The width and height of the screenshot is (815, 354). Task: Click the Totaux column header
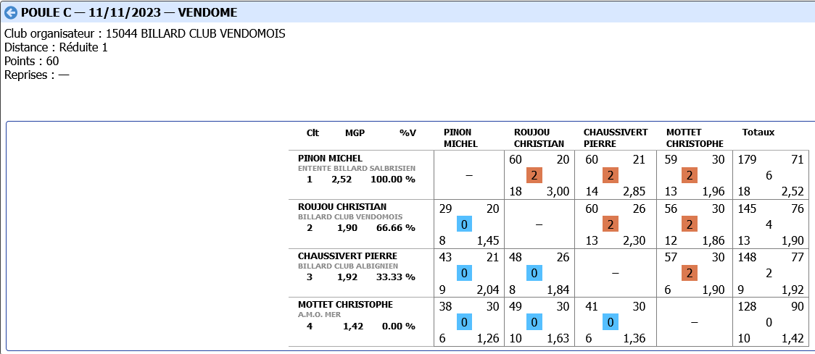pos(758,132)
